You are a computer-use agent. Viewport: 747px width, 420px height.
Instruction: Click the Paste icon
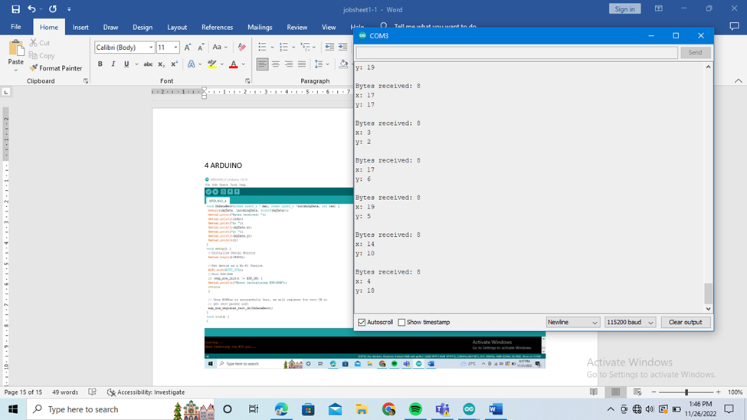coord(16,48)
